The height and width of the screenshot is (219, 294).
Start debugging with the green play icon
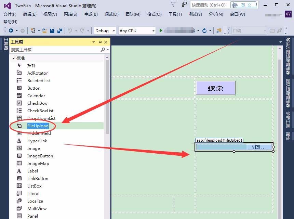tap(160, 30)
